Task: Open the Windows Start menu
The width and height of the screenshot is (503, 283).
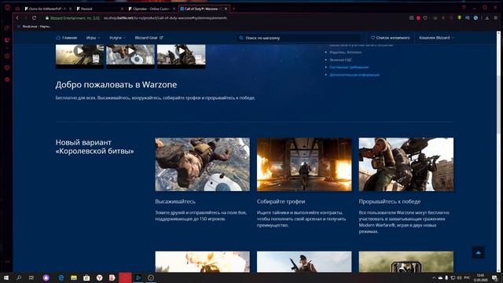Action: [6, 277]
